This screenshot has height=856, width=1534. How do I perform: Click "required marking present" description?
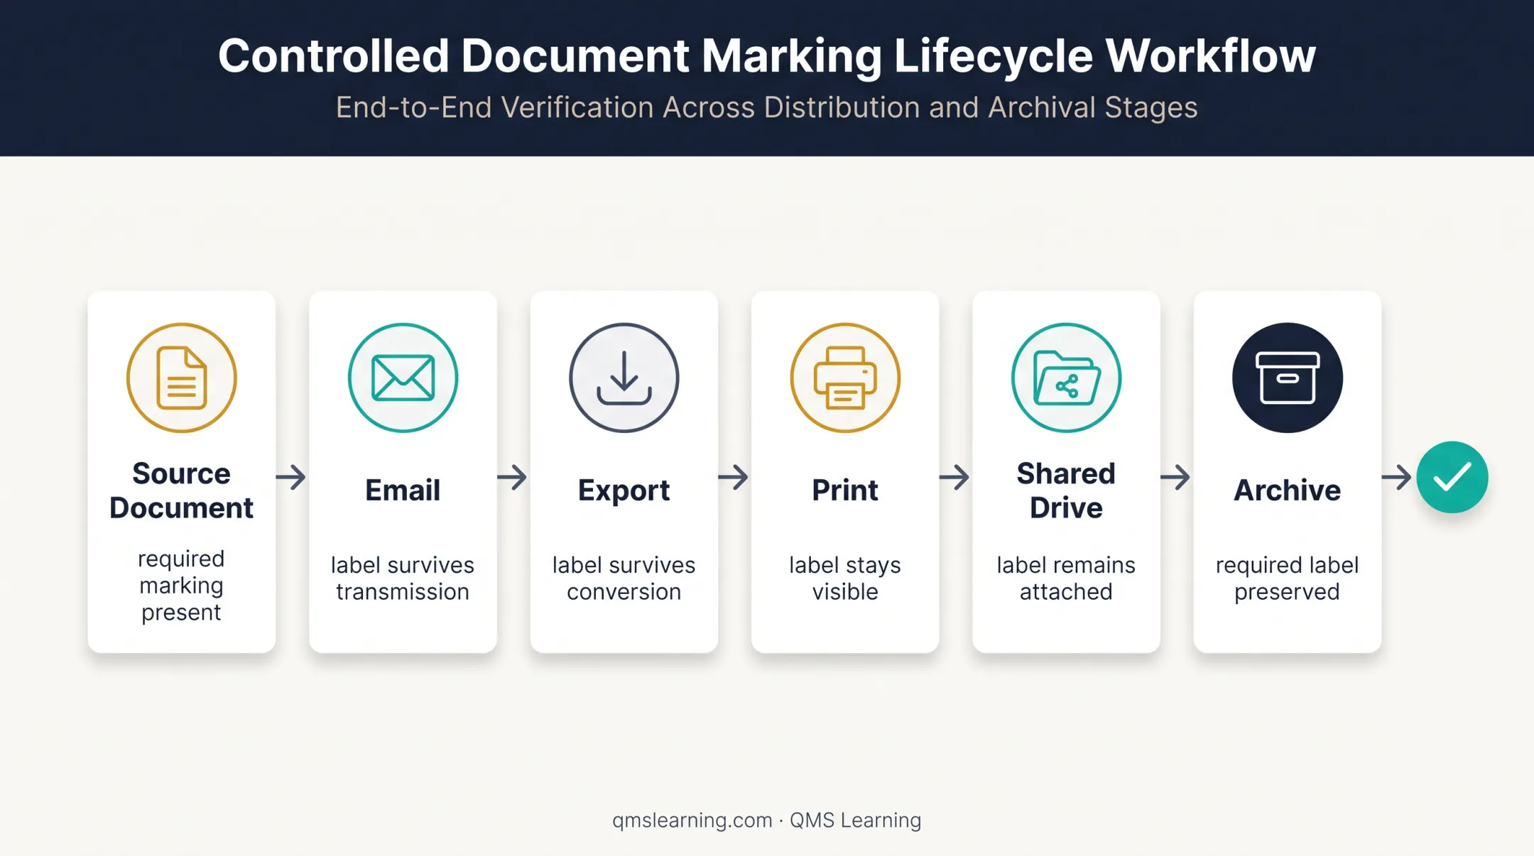click(x=181, y=586)
